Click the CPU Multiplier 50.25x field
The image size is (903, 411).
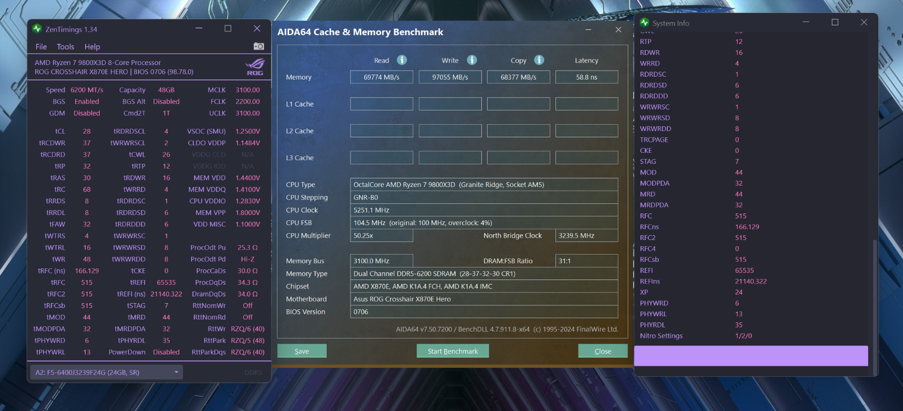[382, 235]
